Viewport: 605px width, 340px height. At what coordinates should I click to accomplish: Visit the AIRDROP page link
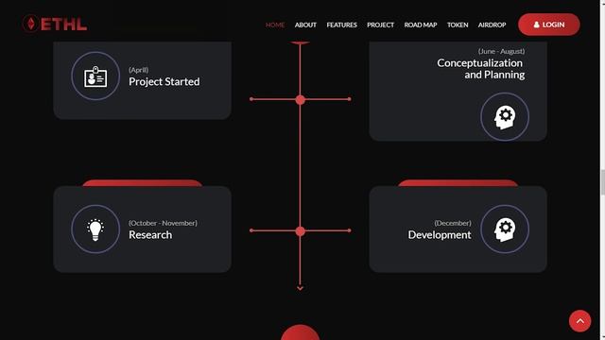point(492,25)
